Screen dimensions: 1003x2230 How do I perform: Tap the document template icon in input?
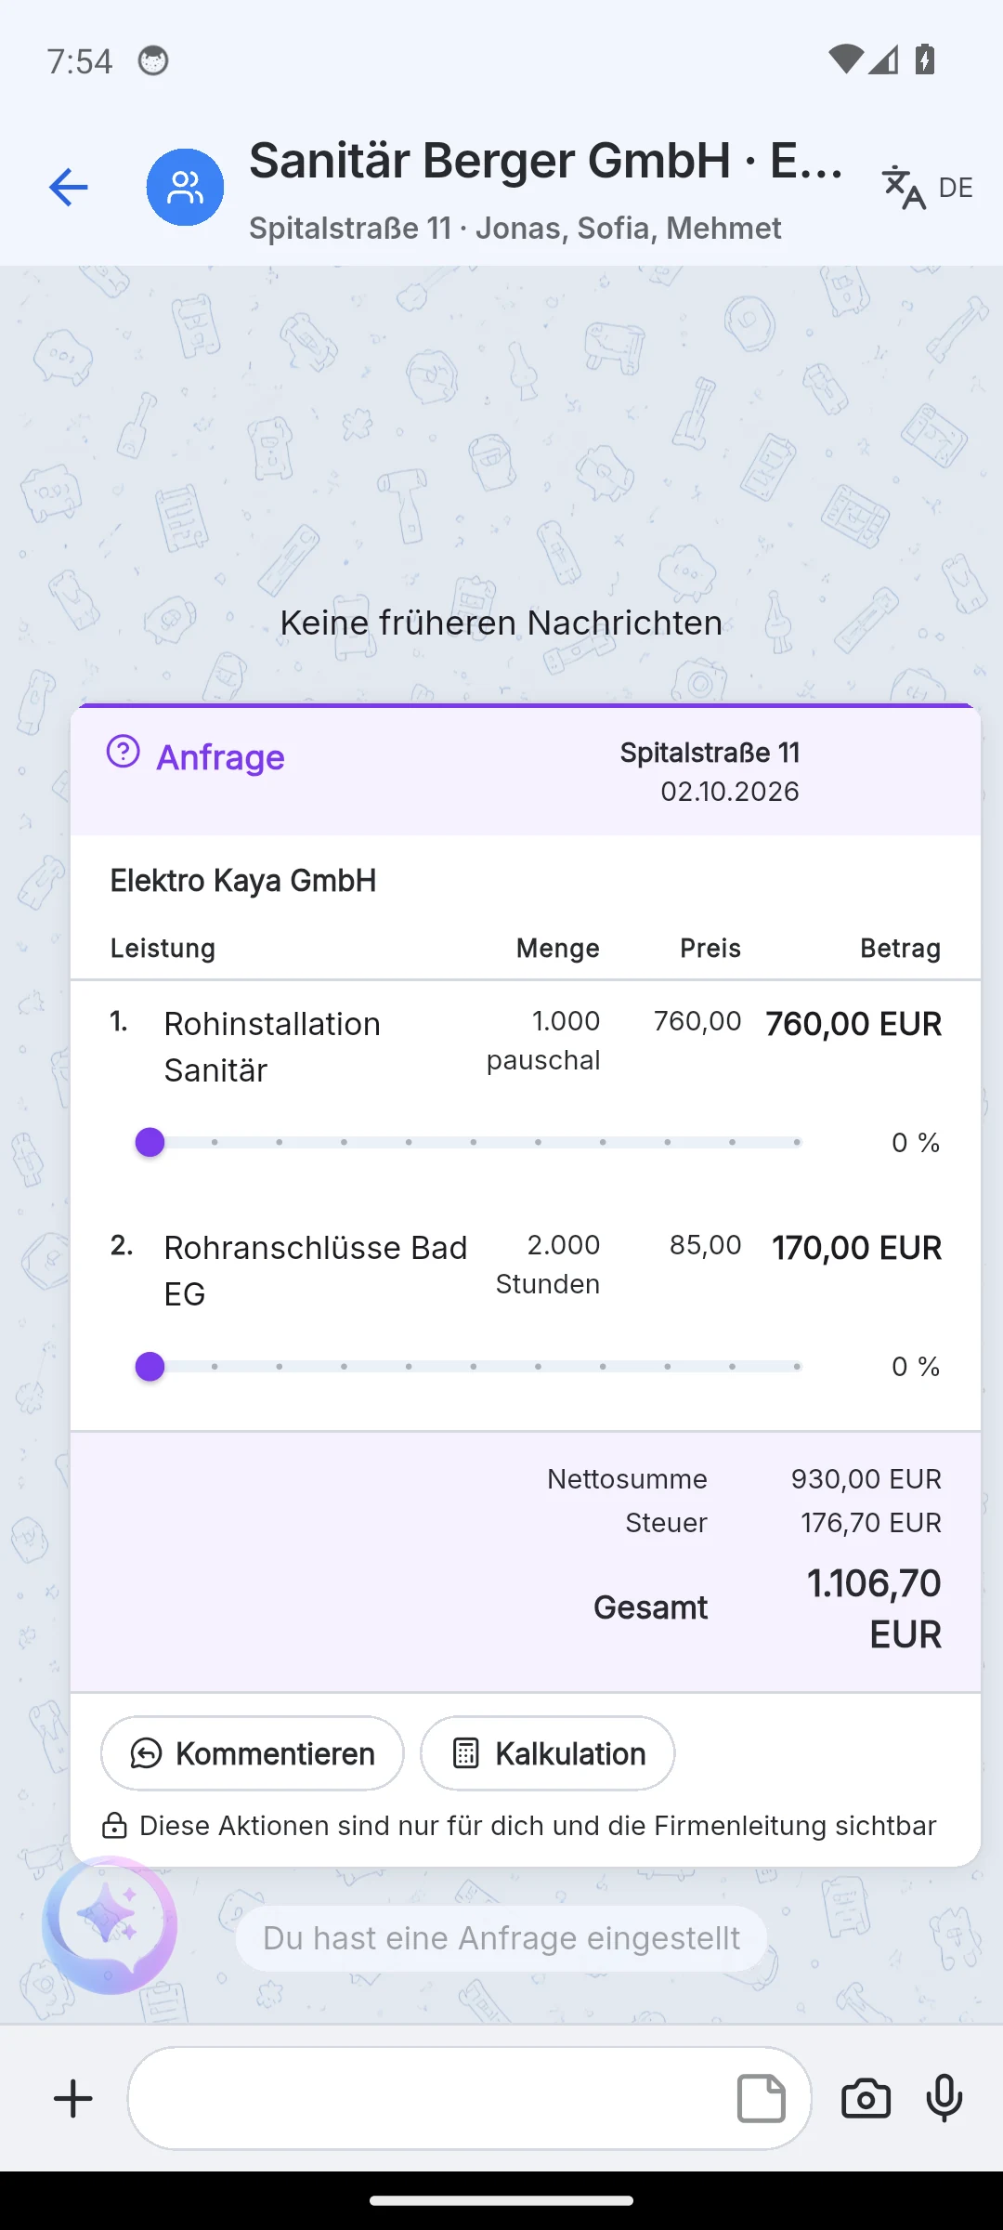pyautogui.click(x=761, y=2099)
